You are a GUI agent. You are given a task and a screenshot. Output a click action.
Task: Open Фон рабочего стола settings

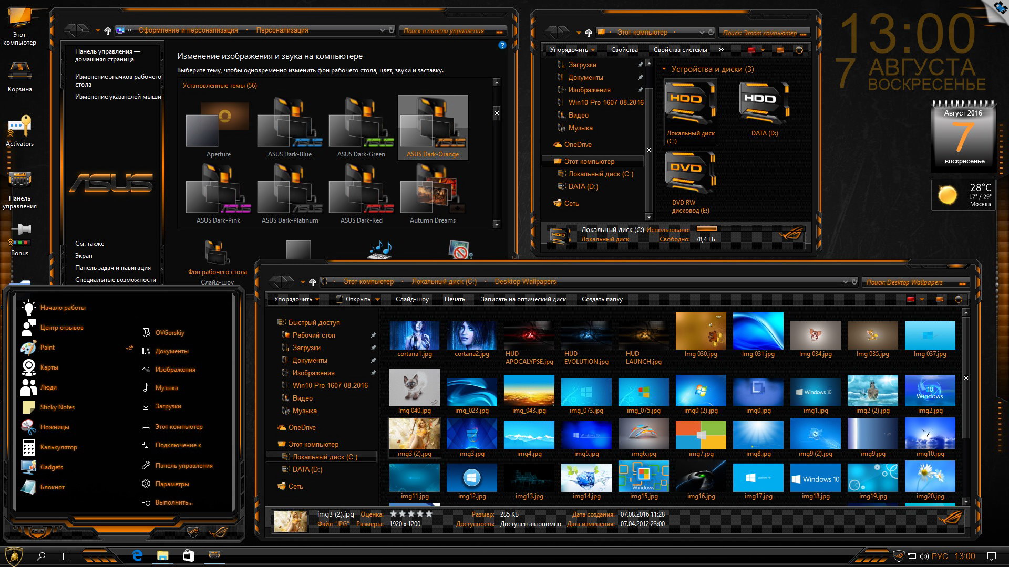pos(217,258)
